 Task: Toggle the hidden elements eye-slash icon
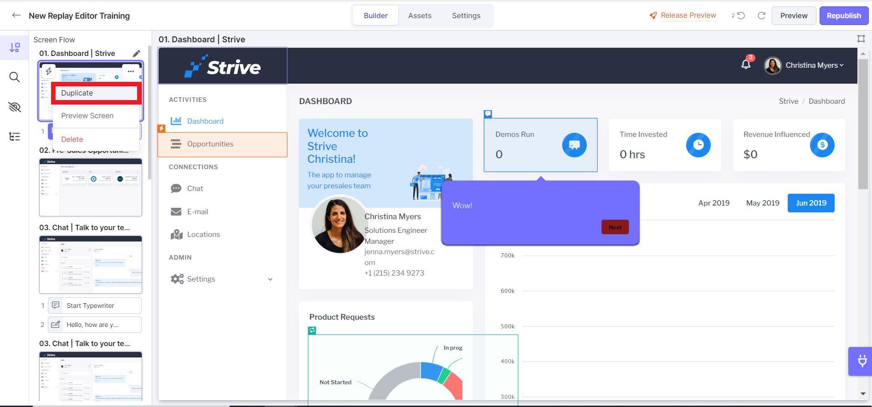point(15,107)
